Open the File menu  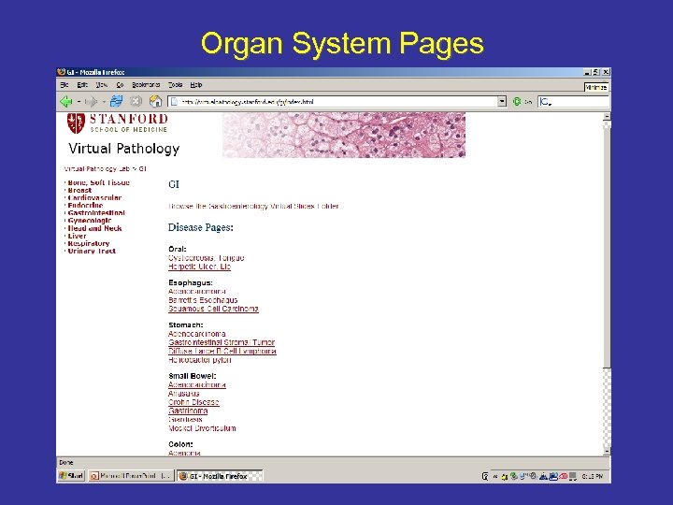(64, 85)
